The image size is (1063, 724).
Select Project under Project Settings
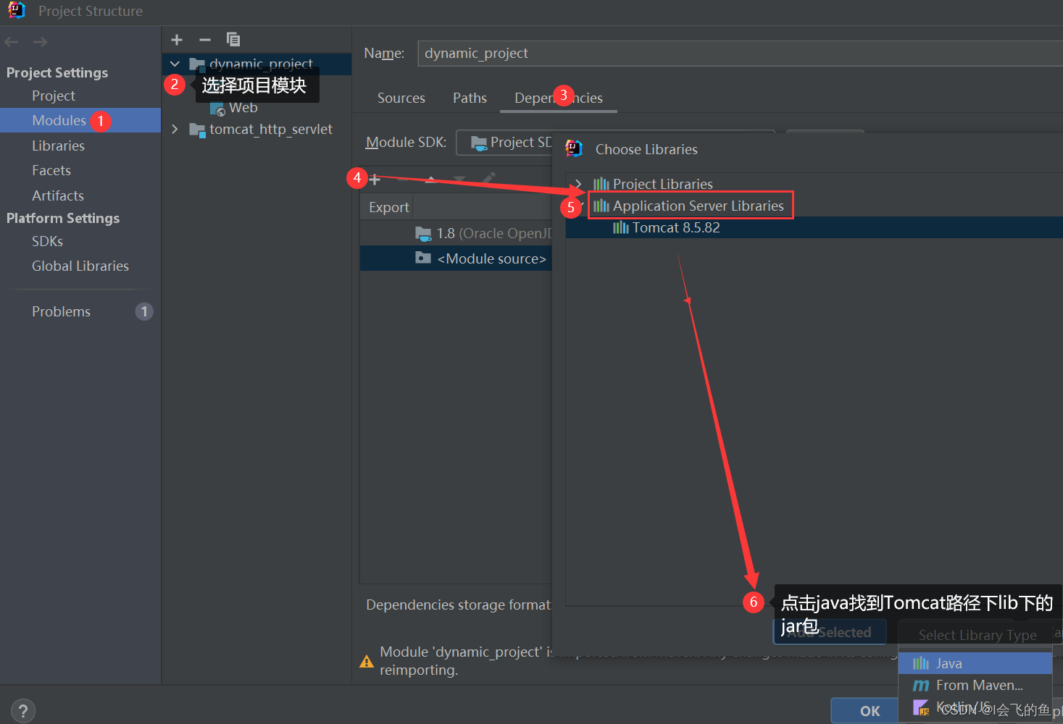click(x=54, y=96)
